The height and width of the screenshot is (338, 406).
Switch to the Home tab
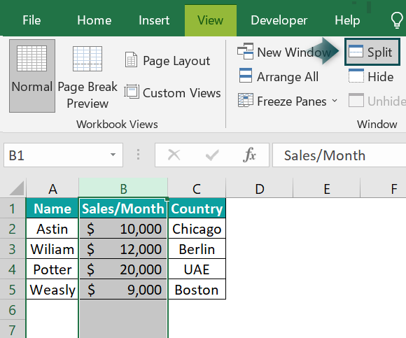coord(94,20)
